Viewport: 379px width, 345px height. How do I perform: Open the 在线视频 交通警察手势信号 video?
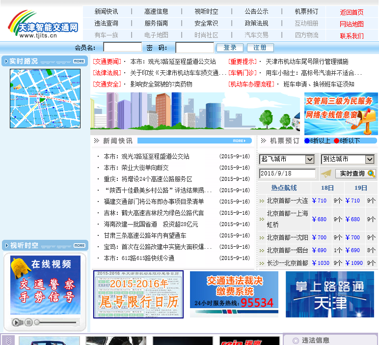pyautogui.click(x=45, y=285)
